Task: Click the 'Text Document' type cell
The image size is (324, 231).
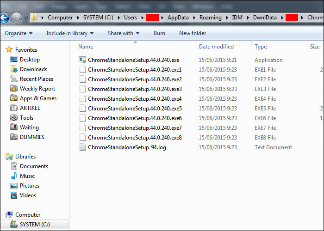Action: point(273,147)
